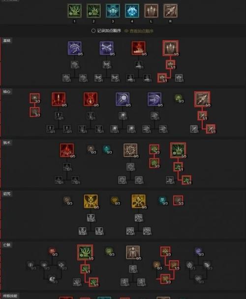The image size is (246, 299).
Task: Click the bone ring Bone Prison skill 0/5
Action: 130,150
